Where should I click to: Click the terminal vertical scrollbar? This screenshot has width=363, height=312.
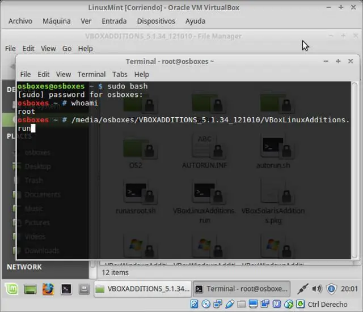pos(354,170)
